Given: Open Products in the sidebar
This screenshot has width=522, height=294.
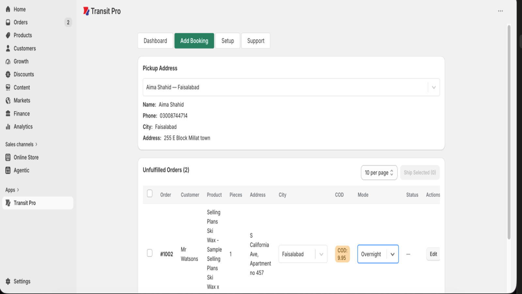Looking at the screenshot, I should 23,35.
